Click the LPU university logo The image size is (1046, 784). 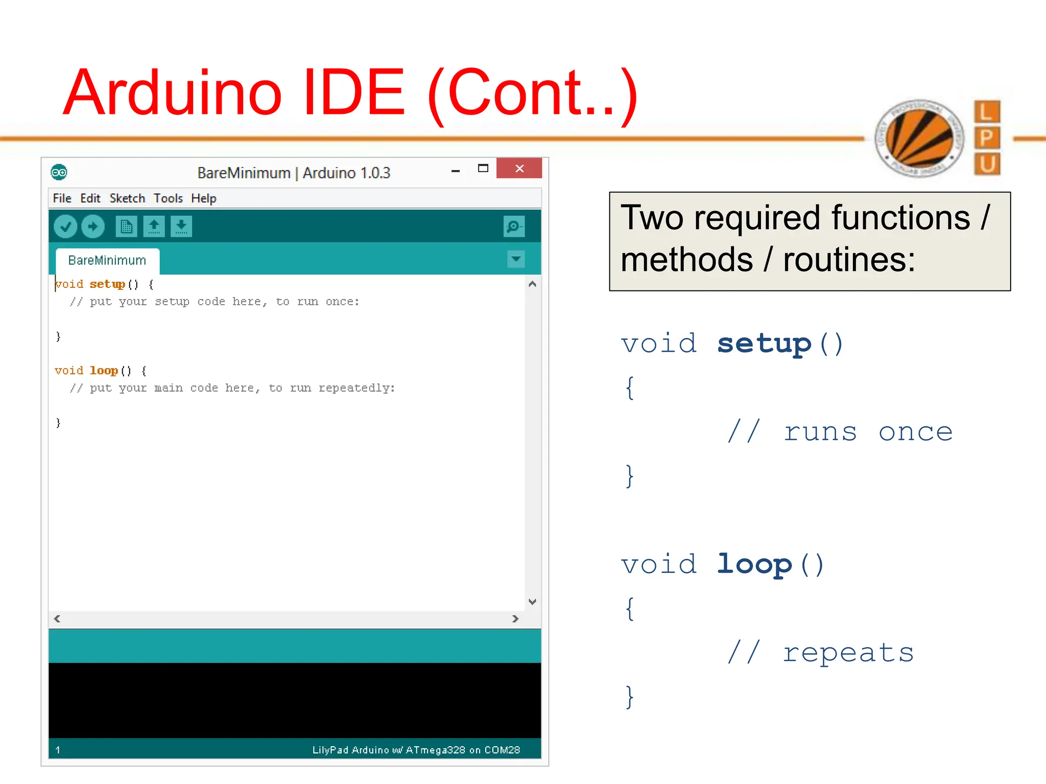[938, 138]
